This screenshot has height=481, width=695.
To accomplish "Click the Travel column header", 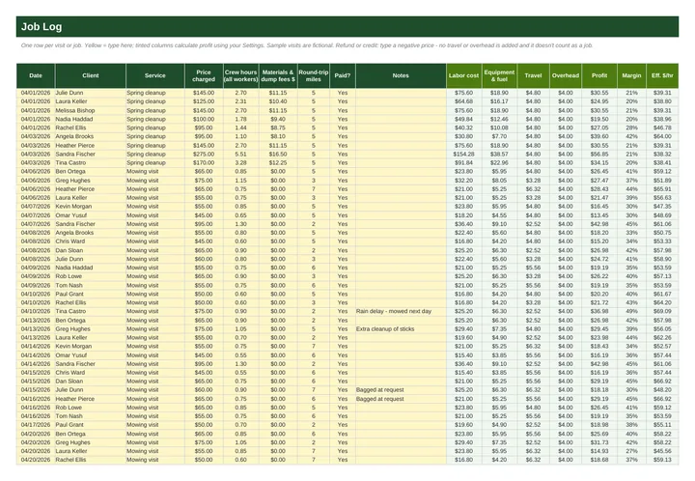I will (533, 75).
